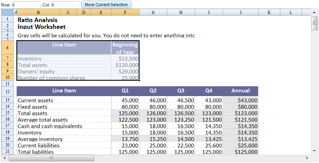Click the 'Current liabilities' row label
This screenshot has width=319, height=163.
(x=38, y=146)
